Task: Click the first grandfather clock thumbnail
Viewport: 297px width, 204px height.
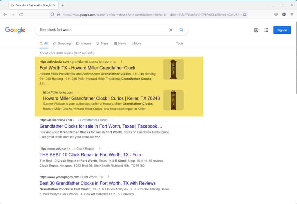Action: click(173, 69)
